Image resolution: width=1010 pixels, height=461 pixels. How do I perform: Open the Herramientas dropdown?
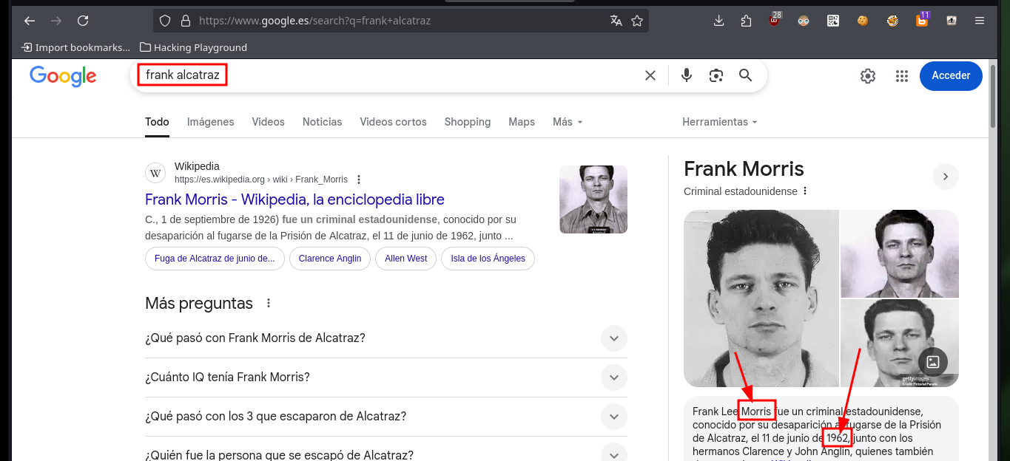720,122
